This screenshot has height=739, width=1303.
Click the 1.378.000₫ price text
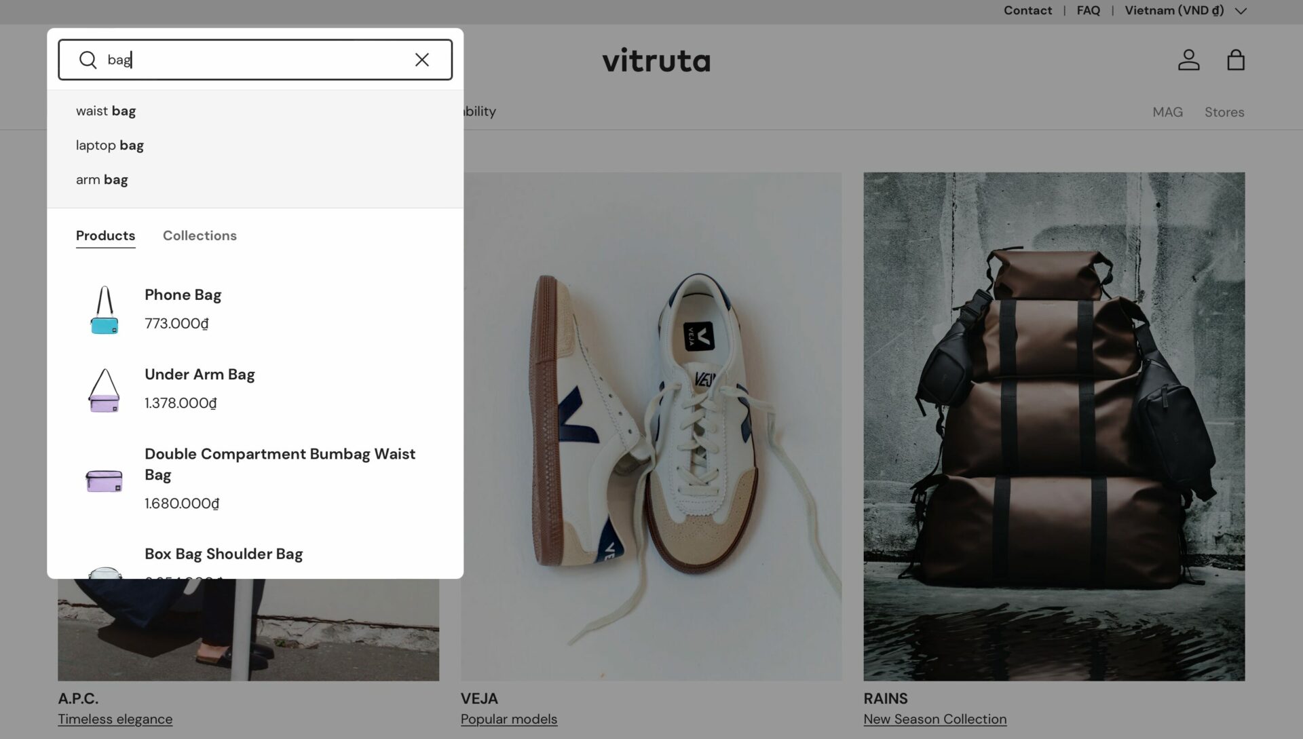(x=181, y=403)
